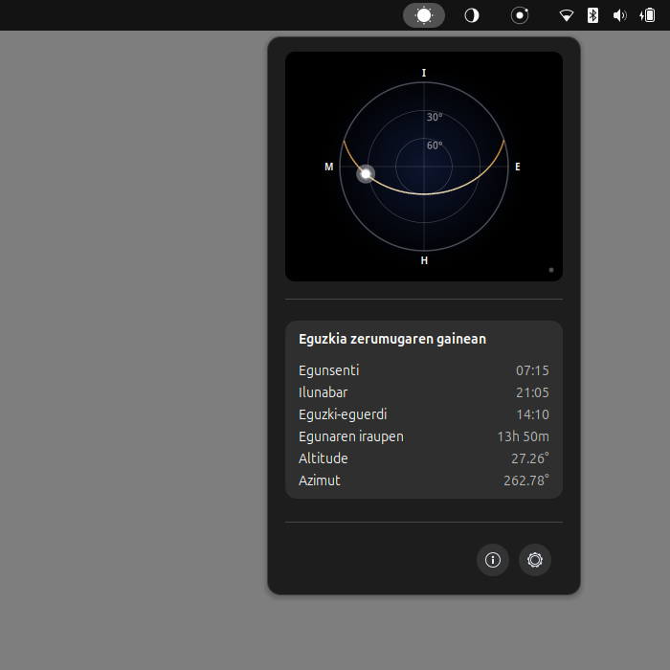Open the volume speaker icon
This screenshot has height=670, width=670.
[619, 16]
